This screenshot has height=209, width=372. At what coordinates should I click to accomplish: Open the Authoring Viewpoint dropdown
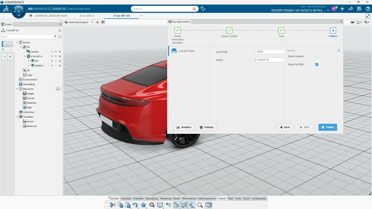tap(92, 22)
